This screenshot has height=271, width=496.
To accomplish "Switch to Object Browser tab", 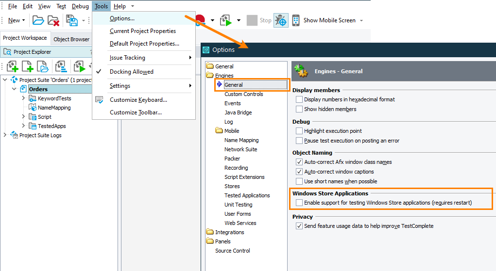I will (x=71, y=39).
